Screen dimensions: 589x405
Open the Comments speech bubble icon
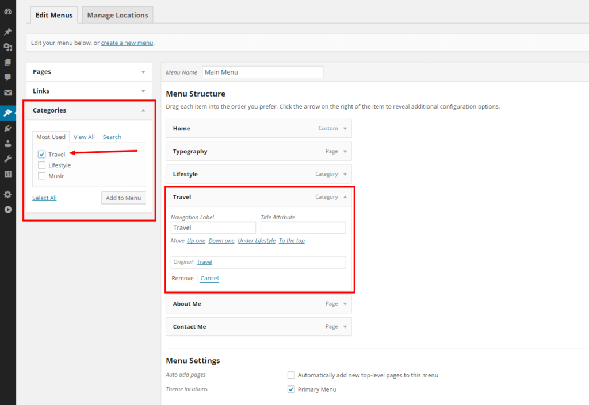pos(8,77)
